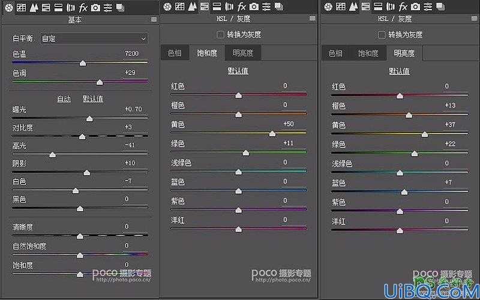Select active 饱和度 tab in saturation panel

point(207,53)
